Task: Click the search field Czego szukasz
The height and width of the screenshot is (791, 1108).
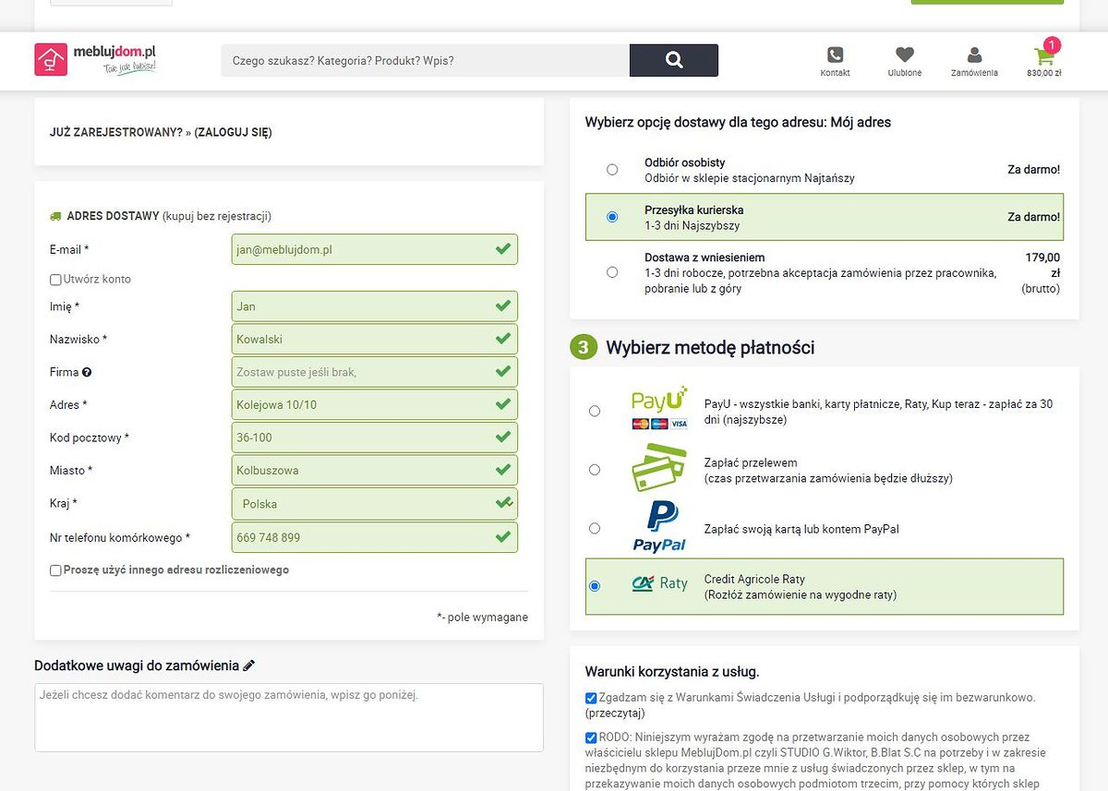Action: click(426, 61)
